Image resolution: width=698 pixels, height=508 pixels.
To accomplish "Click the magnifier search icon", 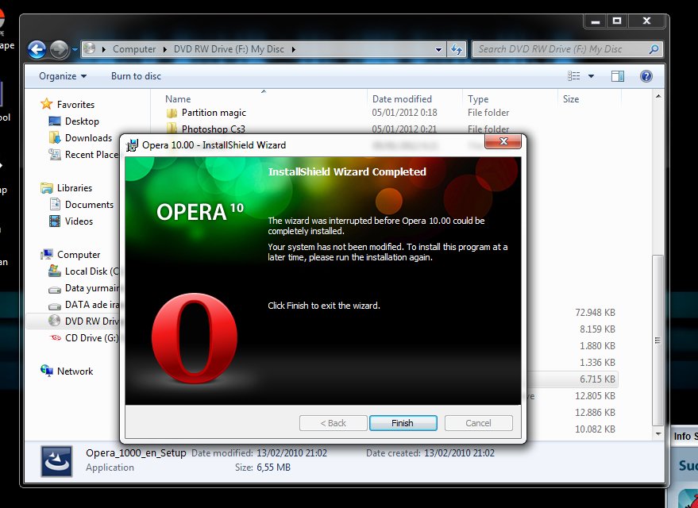I will tap(654, 49).
